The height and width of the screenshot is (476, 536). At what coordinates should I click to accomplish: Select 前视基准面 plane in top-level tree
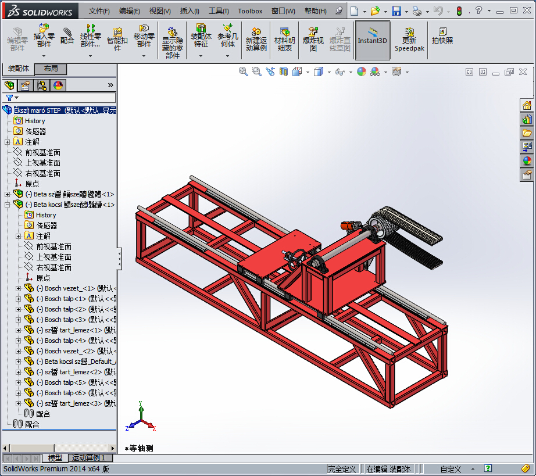[42, 152]
